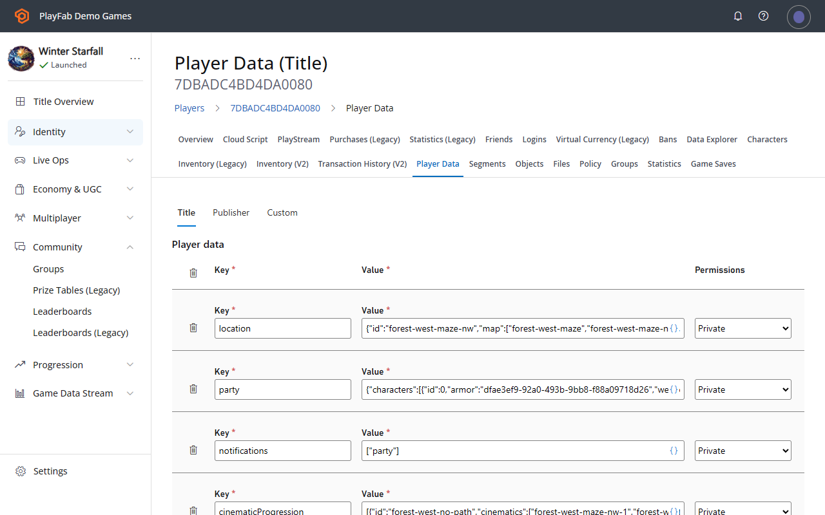This screenshot has width=825, height=515.
Task: Open the Characters tab
Action: (767, 140)
